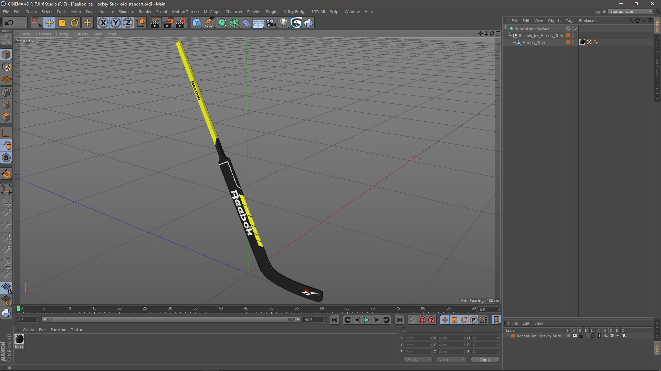Go to the end of animation

pos(399,320)
